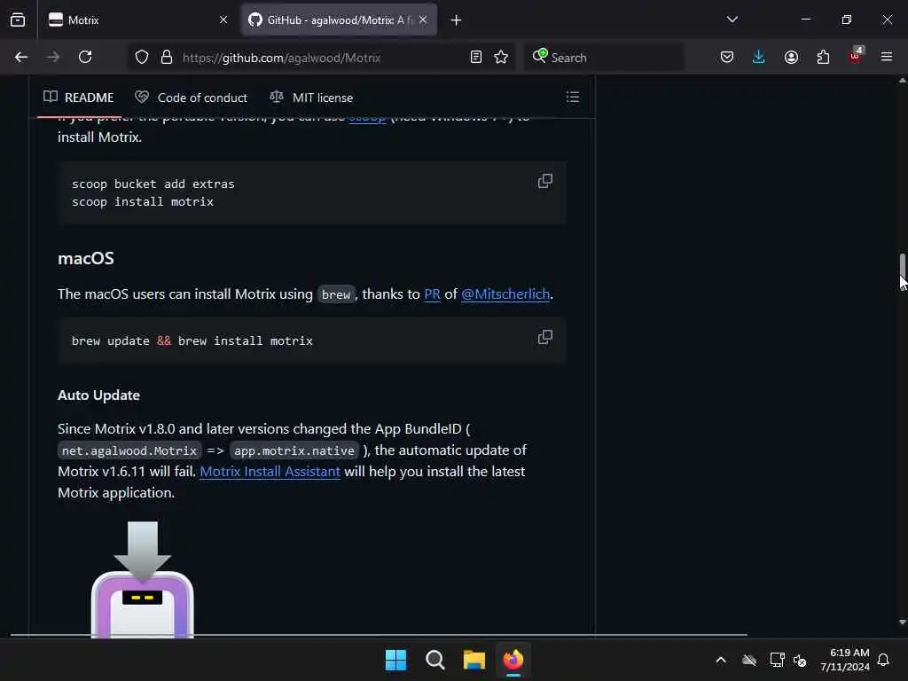Click the net.agalwood.Motrix code text
The height and width of the screenshot is (681, 908).
click(x=129, y=450)
